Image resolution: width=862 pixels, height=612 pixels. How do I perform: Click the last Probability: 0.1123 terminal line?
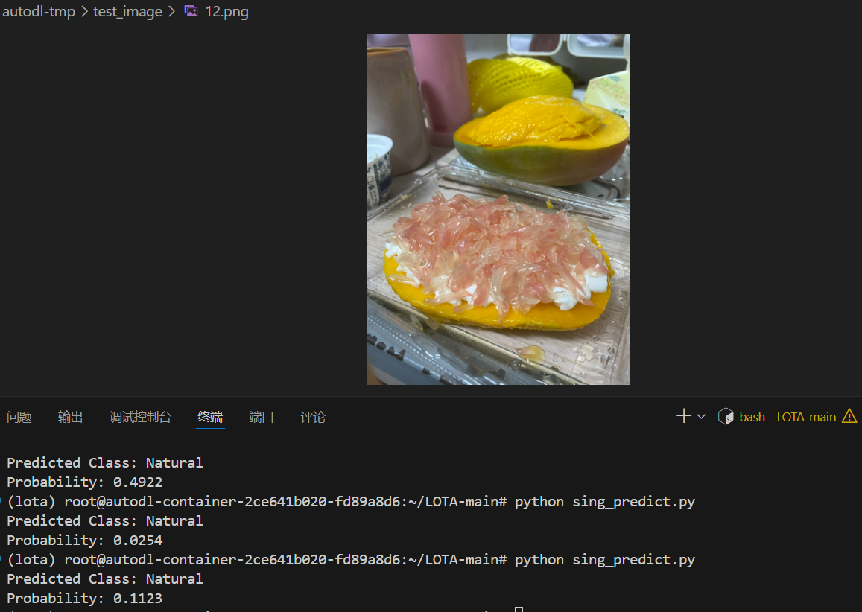(85, 598)
